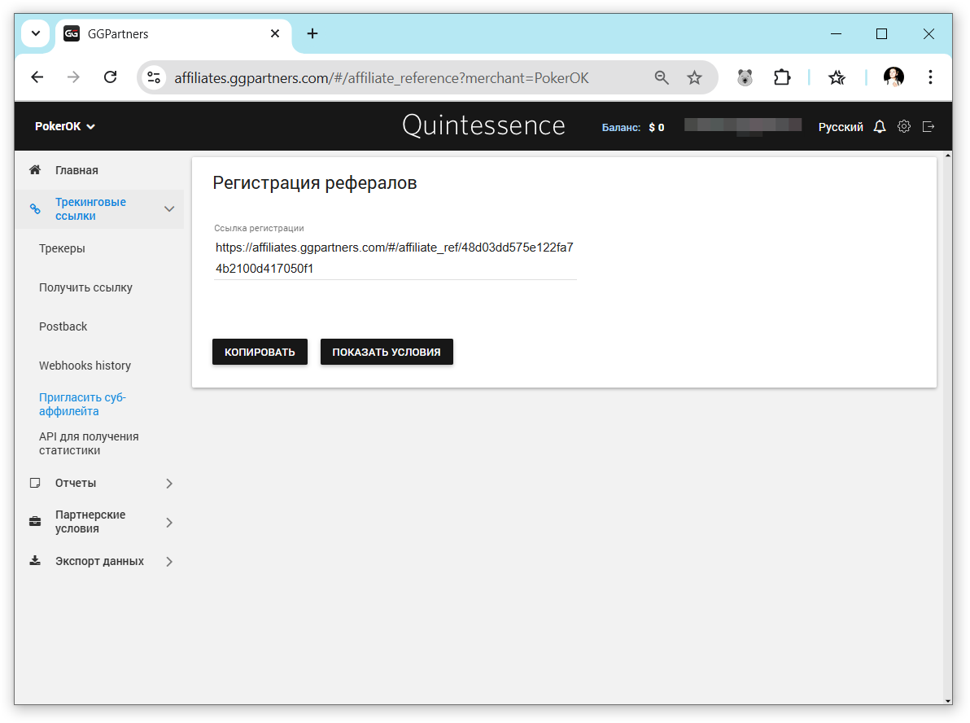The image size is (970, 723).
Task: Click the КОПИРОВАТЬ button
Action: pyautogui.click(x=260, y=352)
